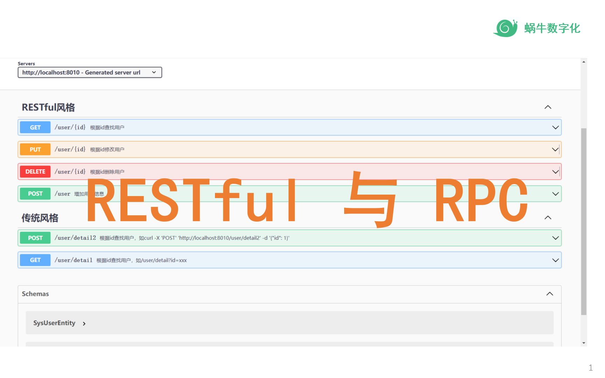Click description 根据id修改用户

point(107,149)
